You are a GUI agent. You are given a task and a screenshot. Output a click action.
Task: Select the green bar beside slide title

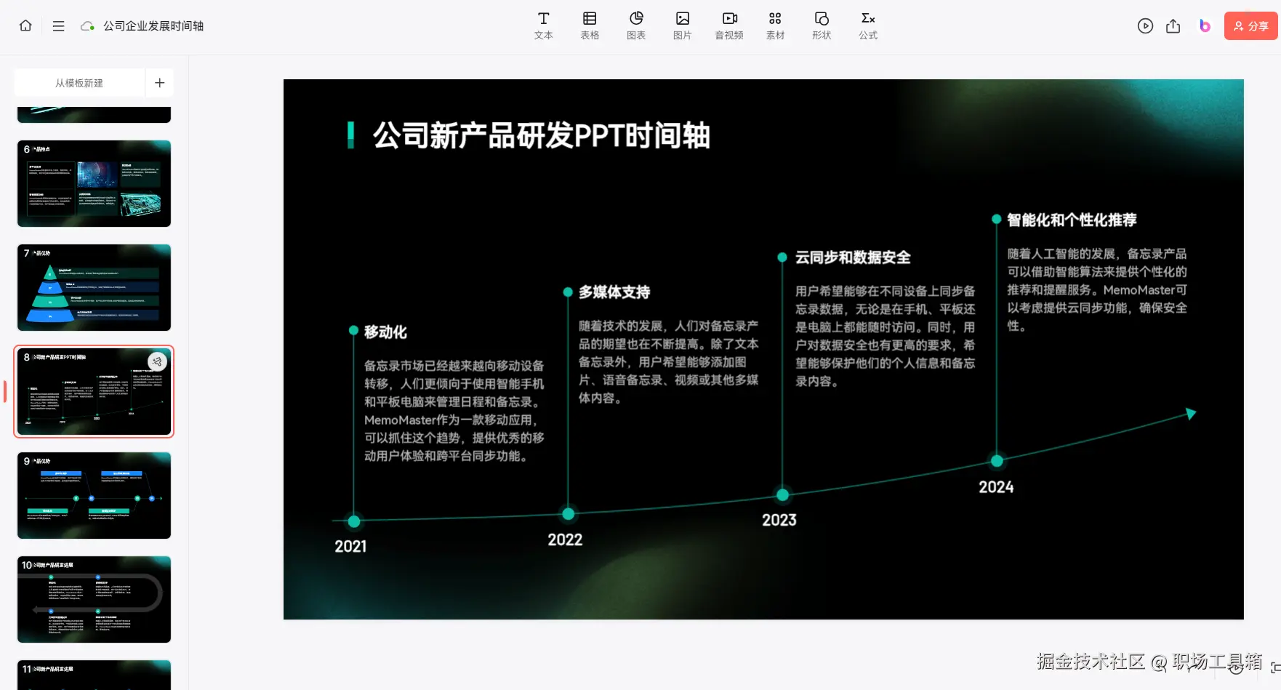(x=351, y=135)
